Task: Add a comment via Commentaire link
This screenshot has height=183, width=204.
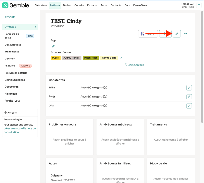Action: 134,65
